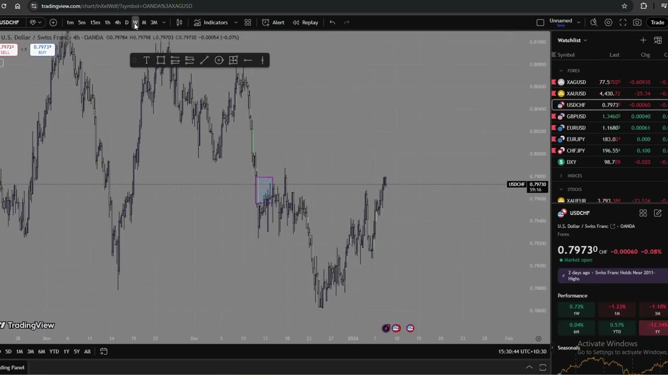The width and height of the screenshot is (668, 375).
Task: Open watchlist Advanced View table icon
Action: [658, 40]
